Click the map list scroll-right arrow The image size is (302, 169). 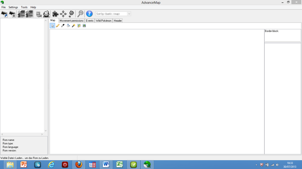tap(42, 134)
